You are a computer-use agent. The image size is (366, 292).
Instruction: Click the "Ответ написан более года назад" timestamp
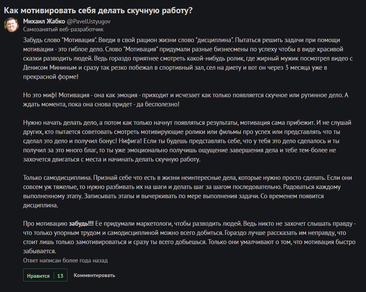click(x=65, y=261)
